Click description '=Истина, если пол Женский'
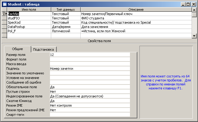Screen dimensions: 198x122 tap(136, 31)
